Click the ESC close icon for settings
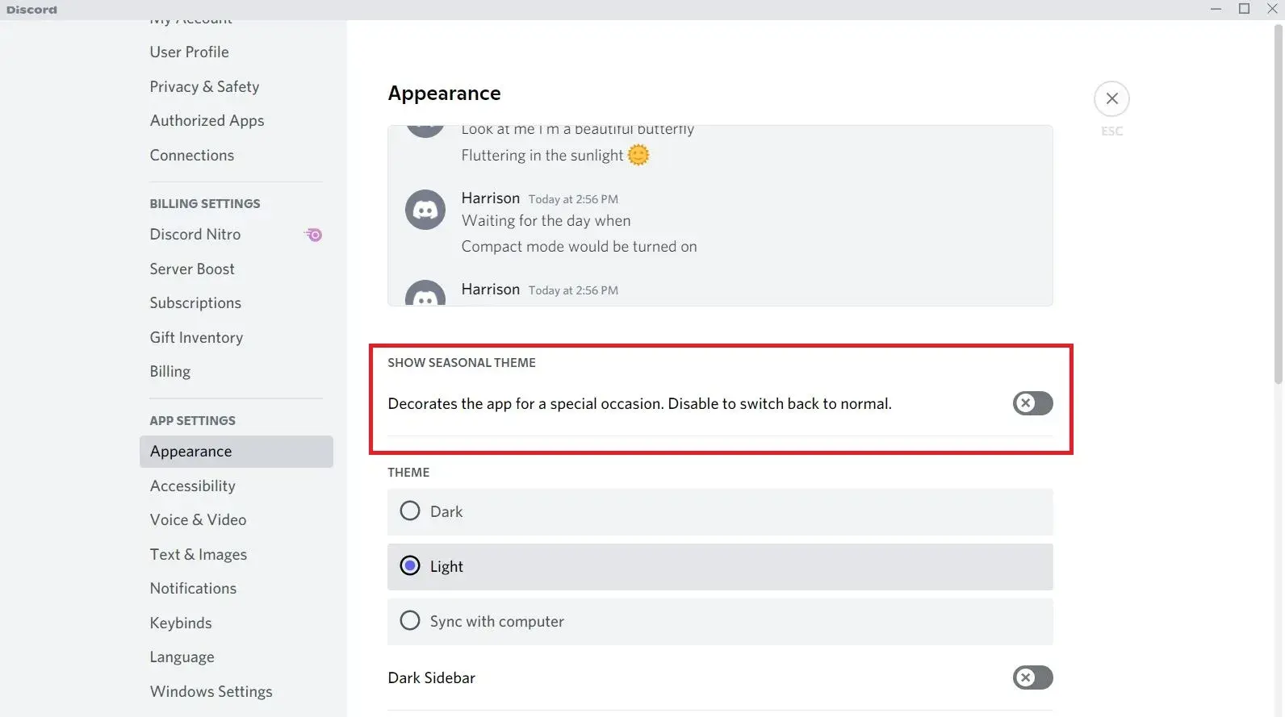 [1111, 98]
